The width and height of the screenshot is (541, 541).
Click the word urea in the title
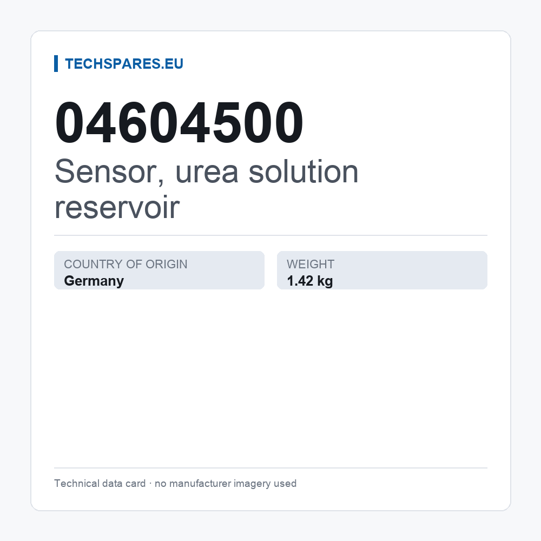tap(207, 173)
